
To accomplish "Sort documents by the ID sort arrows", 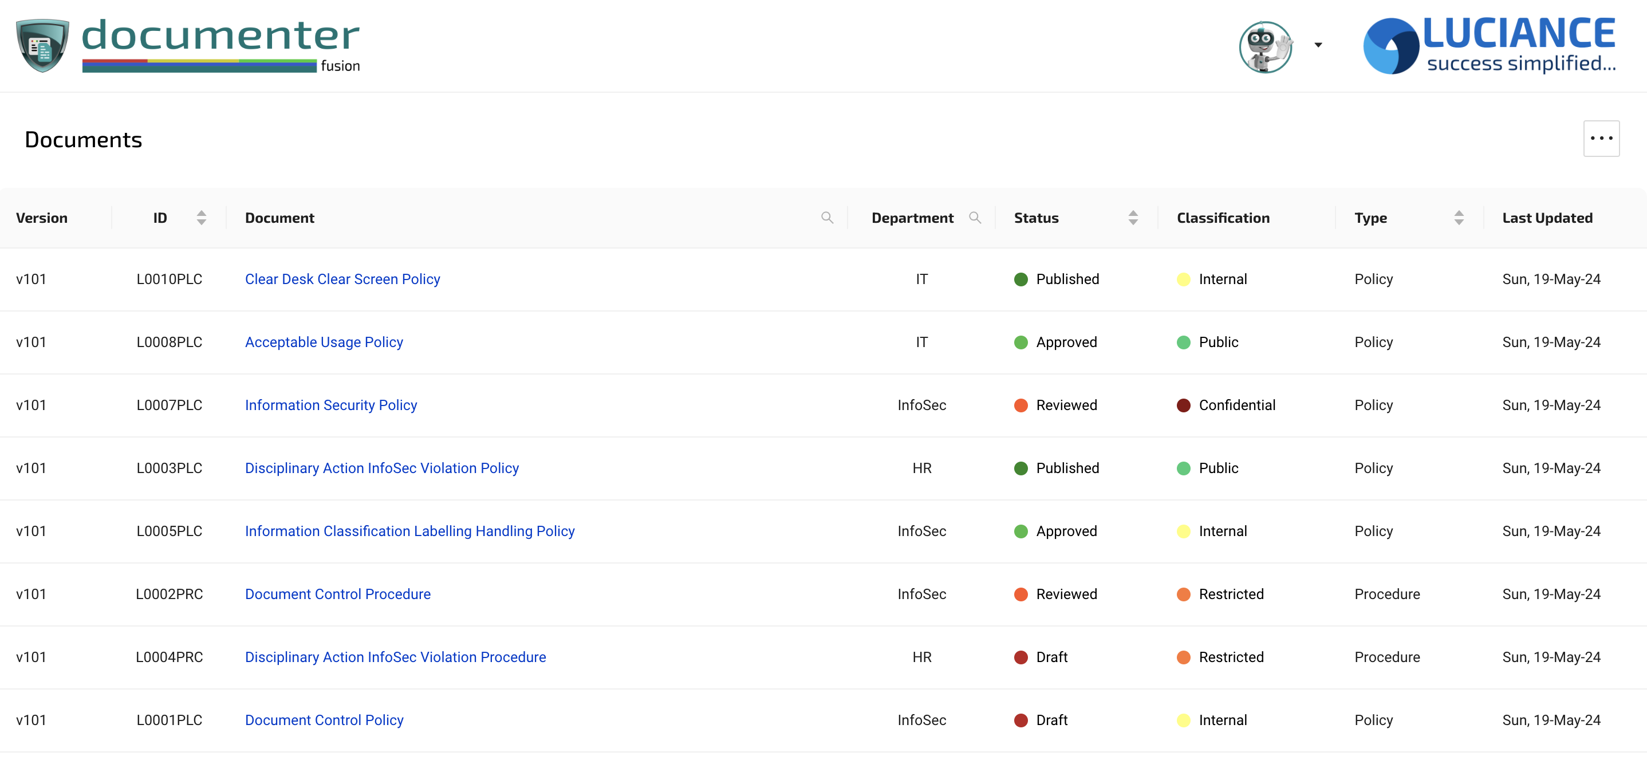I will tap(202, 218).
